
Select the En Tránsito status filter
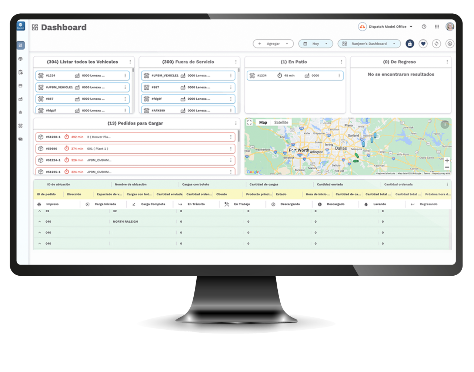coord(192,204)
